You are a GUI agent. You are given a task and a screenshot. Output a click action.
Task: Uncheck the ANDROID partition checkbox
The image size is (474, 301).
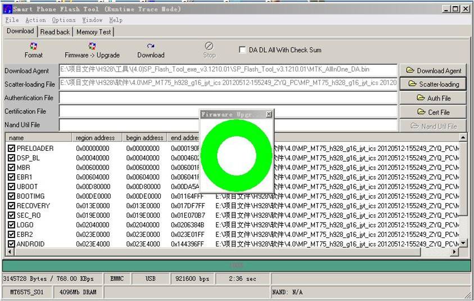point(11,244)
